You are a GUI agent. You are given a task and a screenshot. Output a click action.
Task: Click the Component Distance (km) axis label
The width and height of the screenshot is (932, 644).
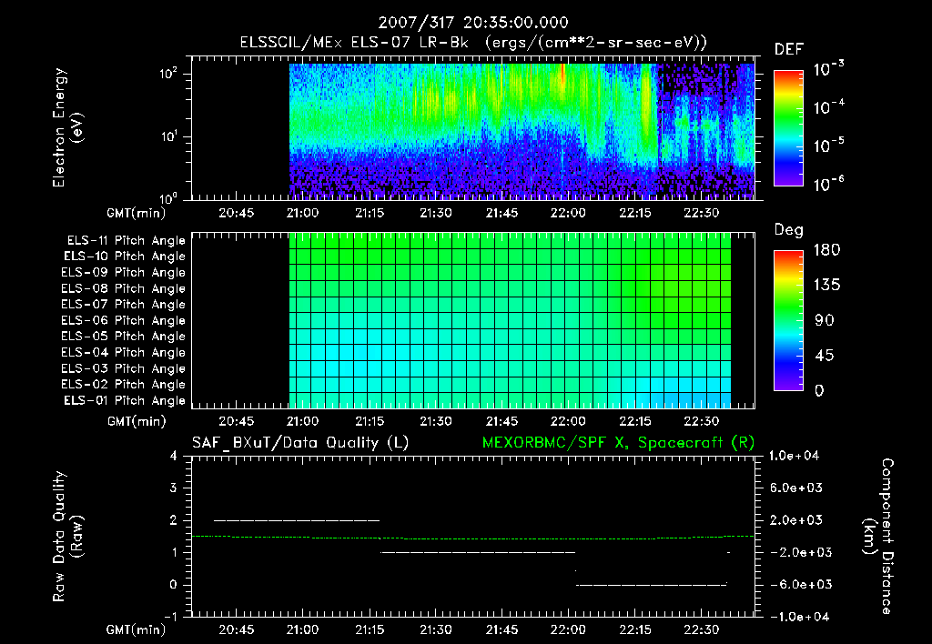[x=878, y=536]
